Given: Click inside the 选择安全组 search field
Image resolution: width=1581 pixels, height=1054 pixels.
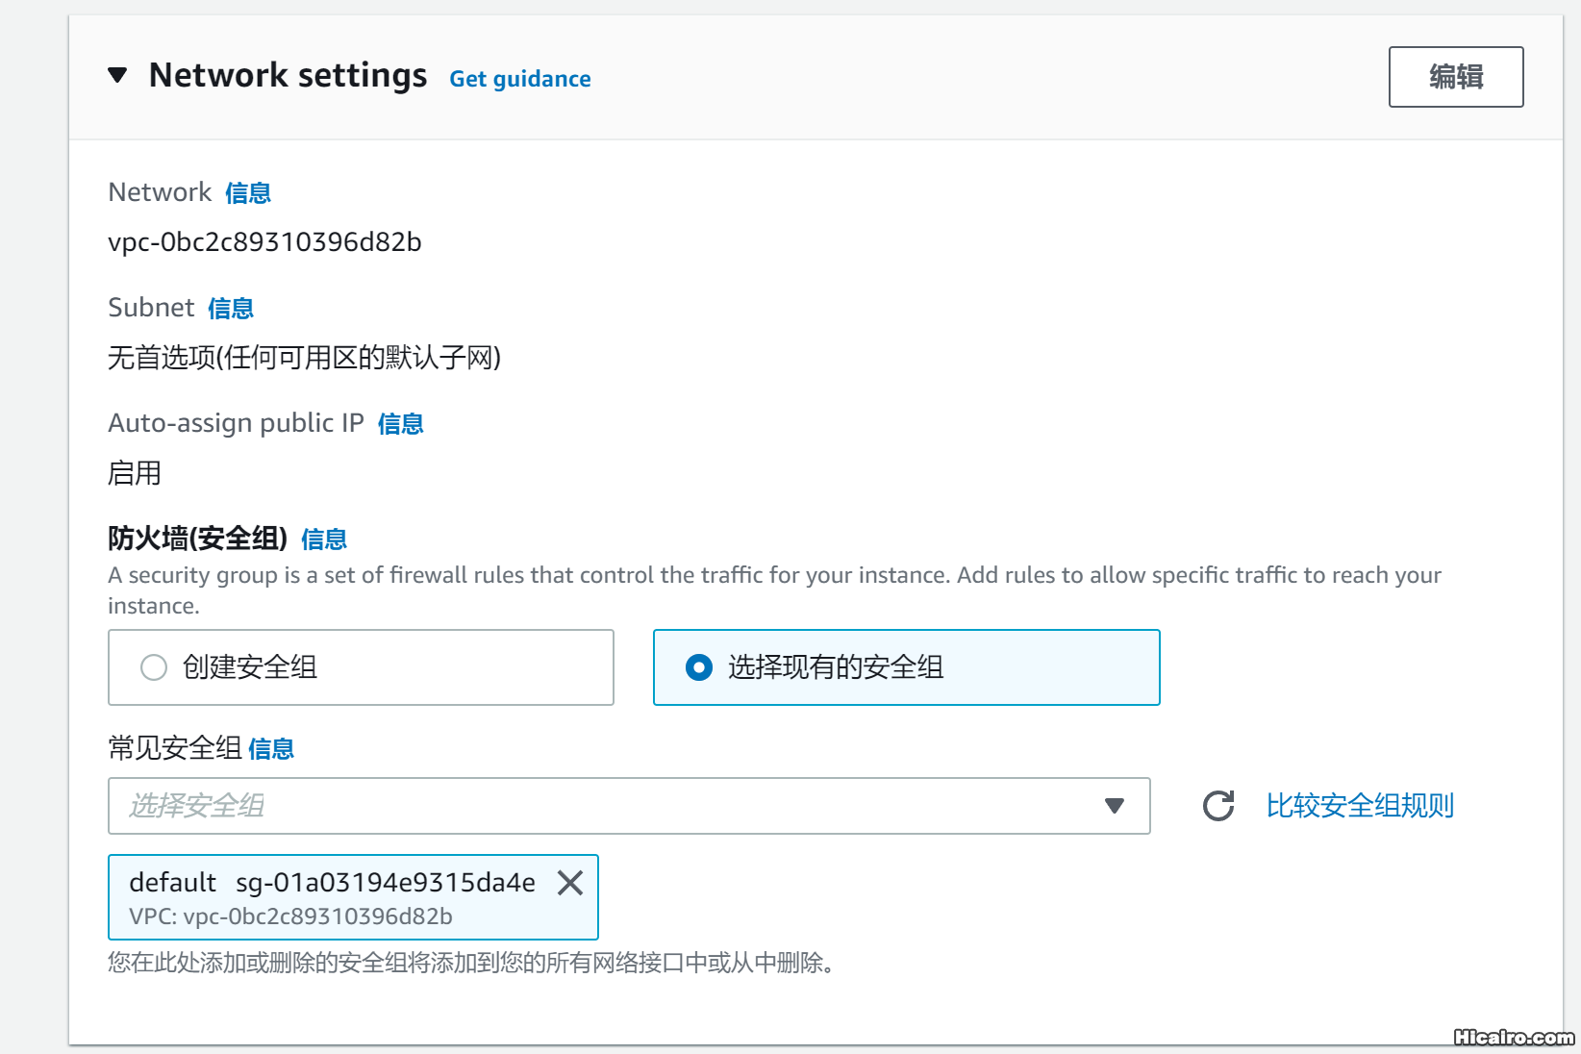Looking at the screenshot, I should 596,806.
